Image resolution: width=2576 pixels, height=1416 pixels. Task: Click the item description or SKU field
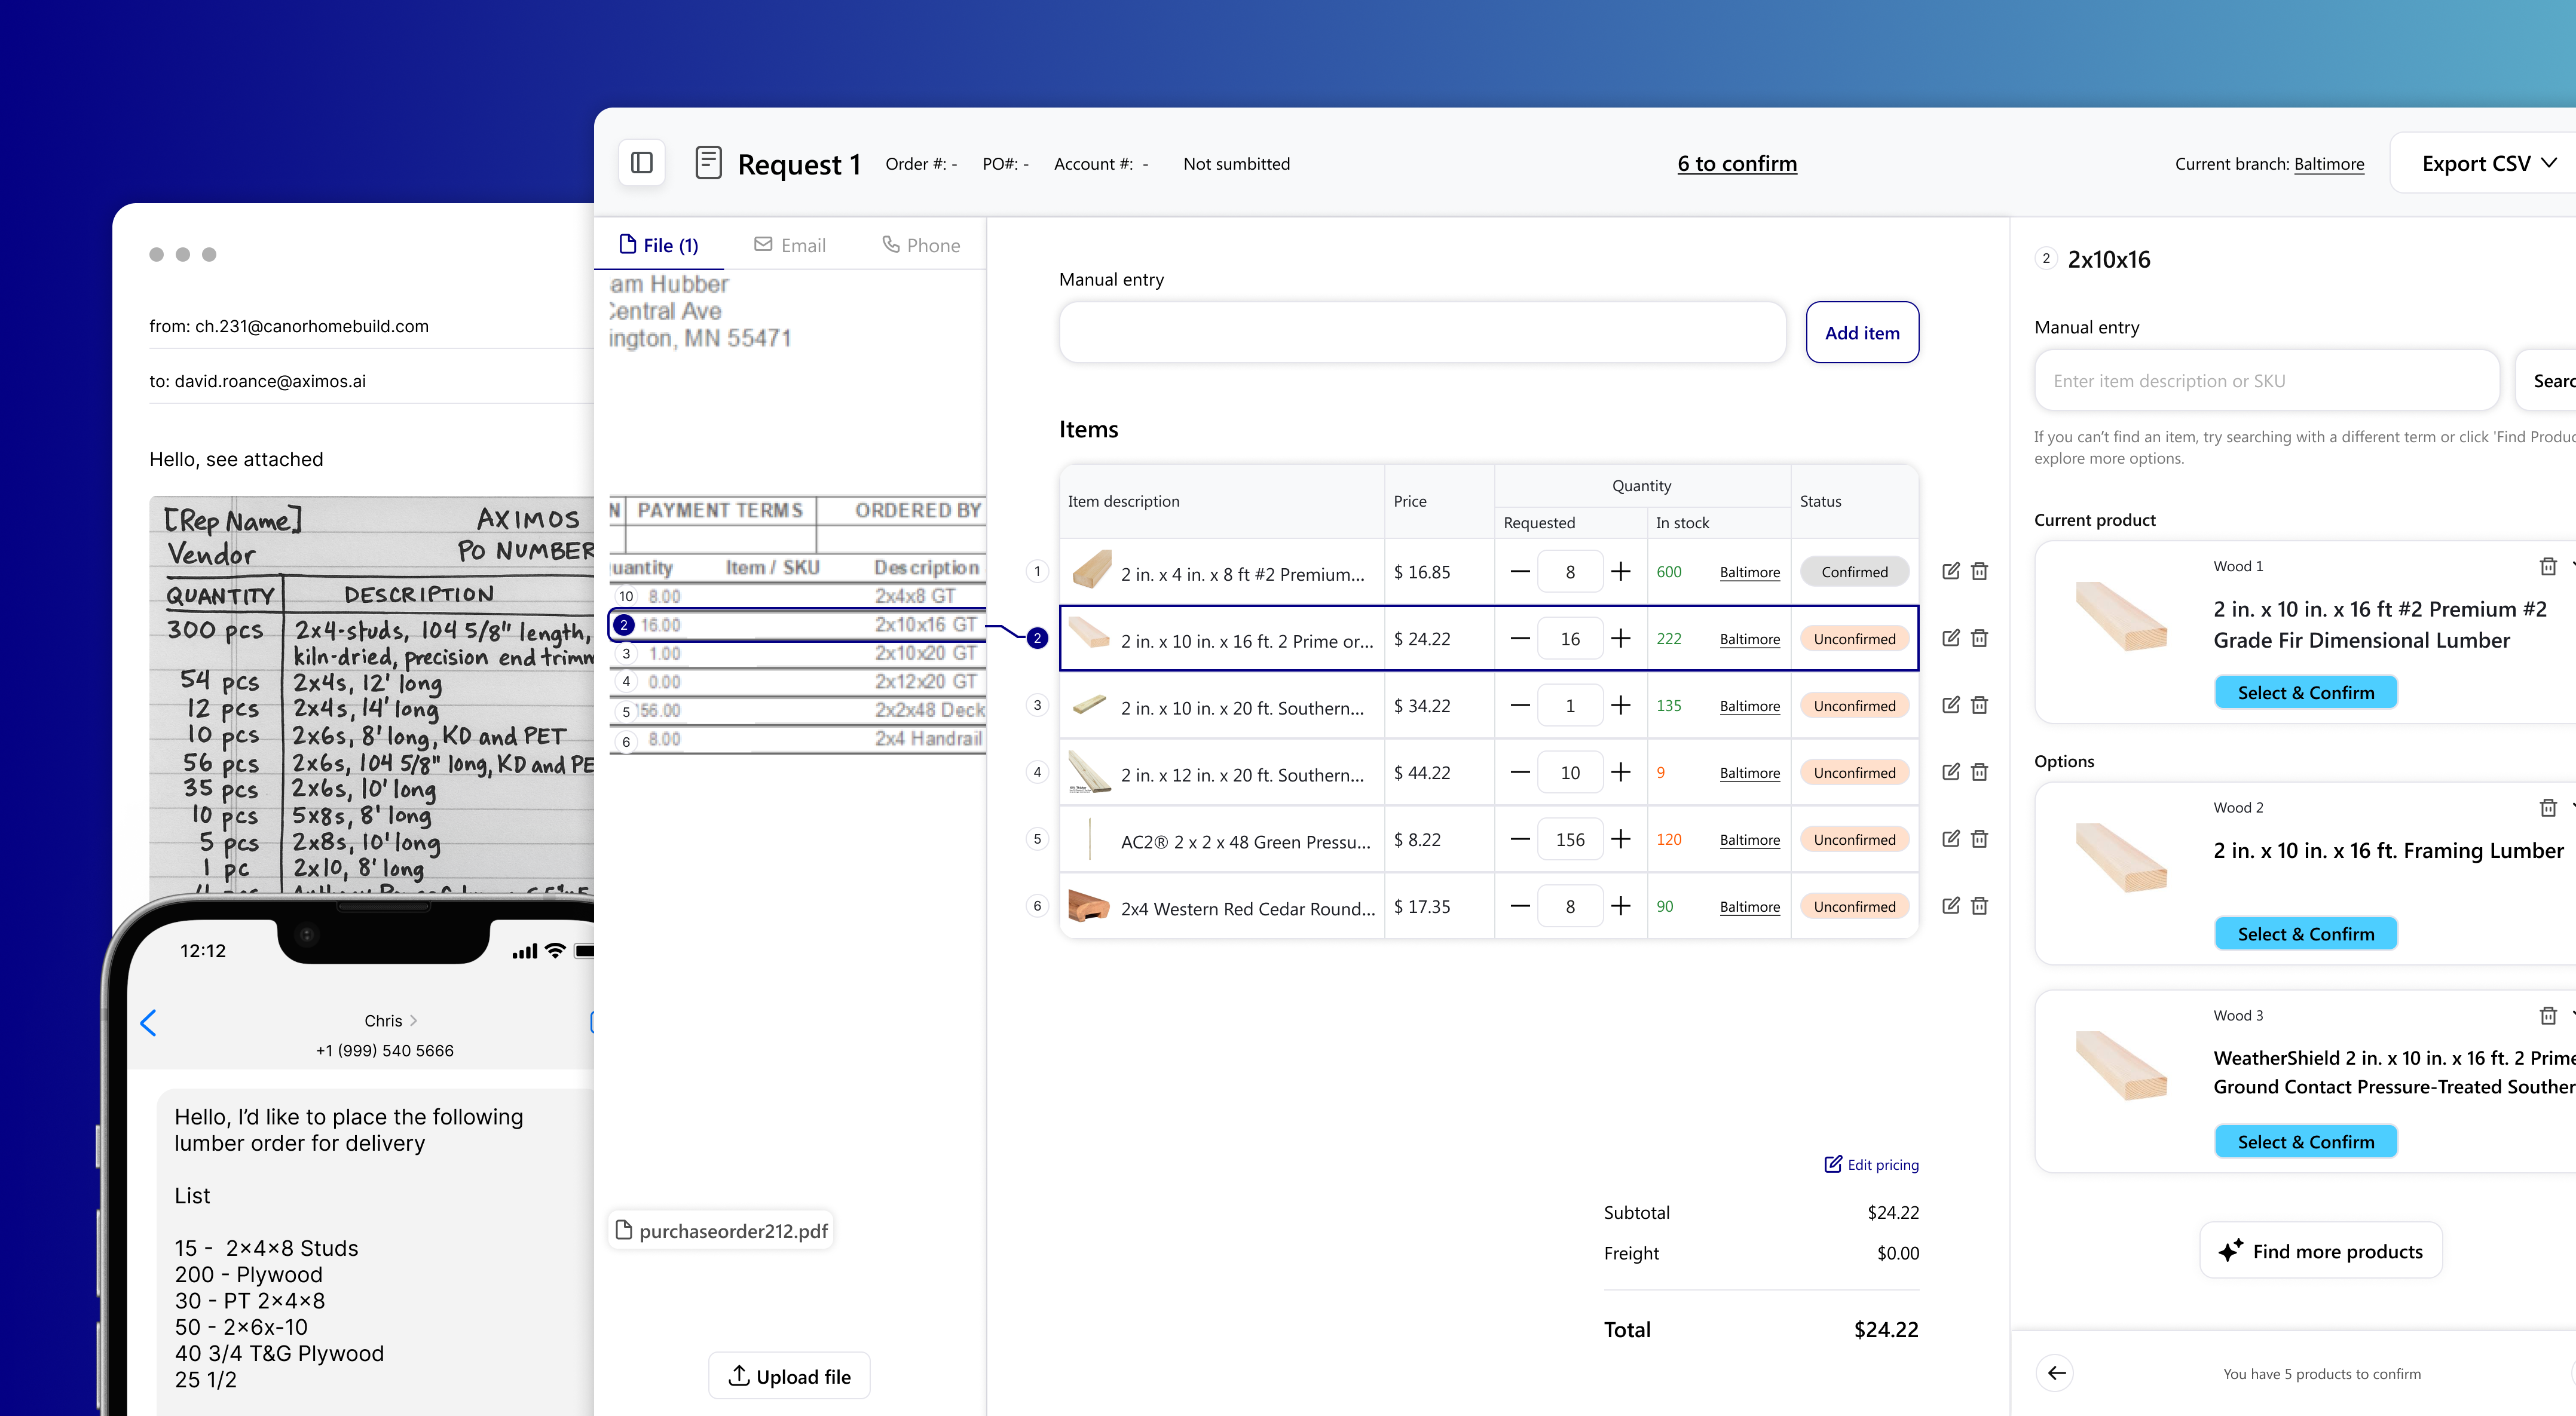point(2265,381)
